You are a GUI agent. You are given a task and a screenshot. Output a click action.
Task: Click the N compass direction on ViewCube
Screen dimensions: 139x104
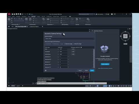(x=125, y=31)
